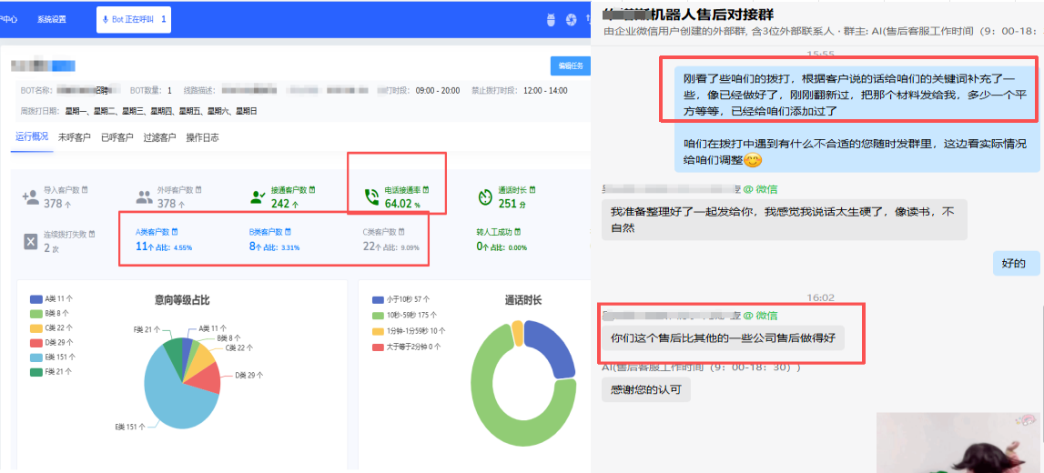The height and width of the screenshot is (473, 1044).
Task: Switch to the 未呼客户 tab
Action: point(75,137)
